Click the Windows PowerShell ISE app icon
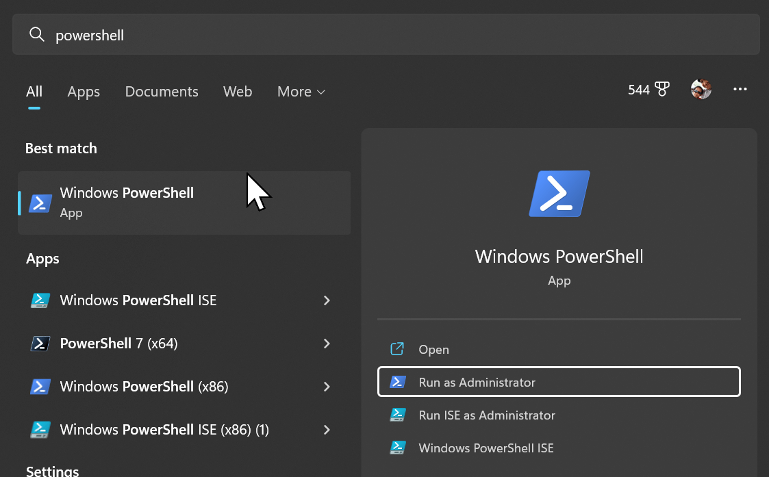769x477 pixels. point(40,300)
